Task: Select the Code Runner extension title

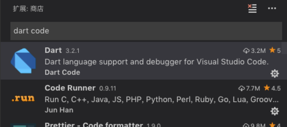Action: click(x=70, y=88)
